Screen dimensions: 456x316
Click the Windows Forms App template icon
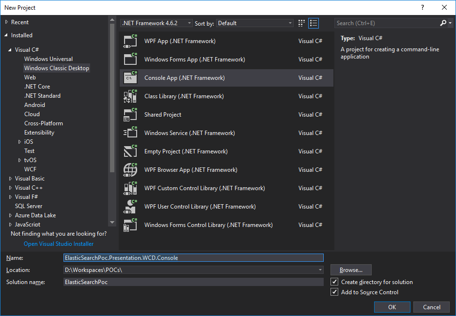tap(130, 59)
